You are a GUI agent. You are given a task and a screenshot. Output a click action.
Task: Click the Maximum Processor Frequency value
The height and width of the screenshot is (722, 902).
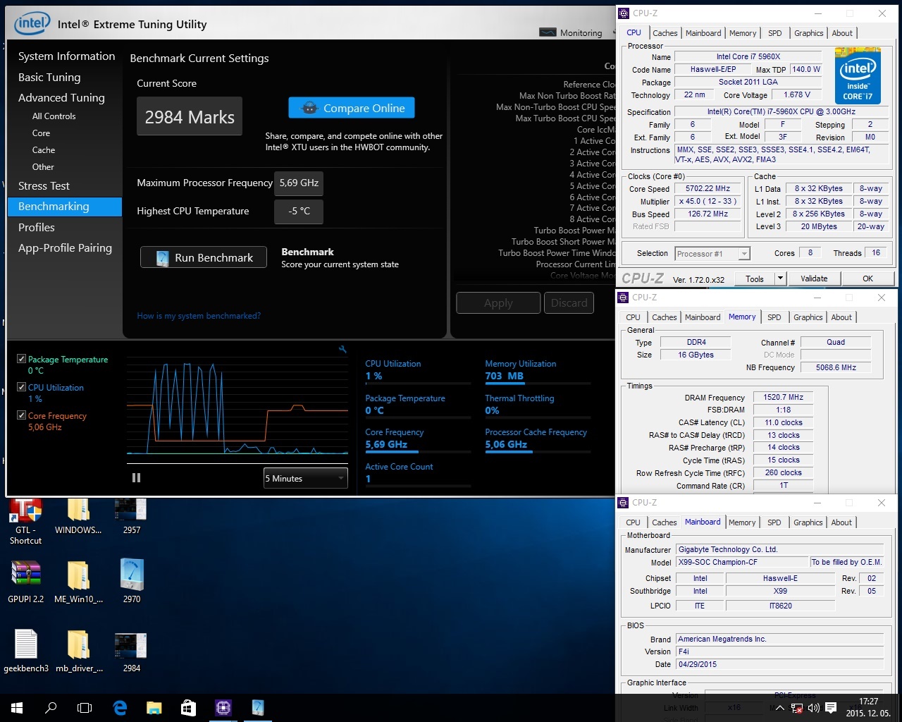click(299, 183)
